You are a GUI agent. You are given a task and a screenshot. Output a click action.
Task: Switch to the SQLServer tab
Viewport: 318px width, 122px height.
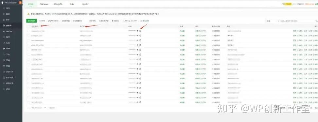44,4
